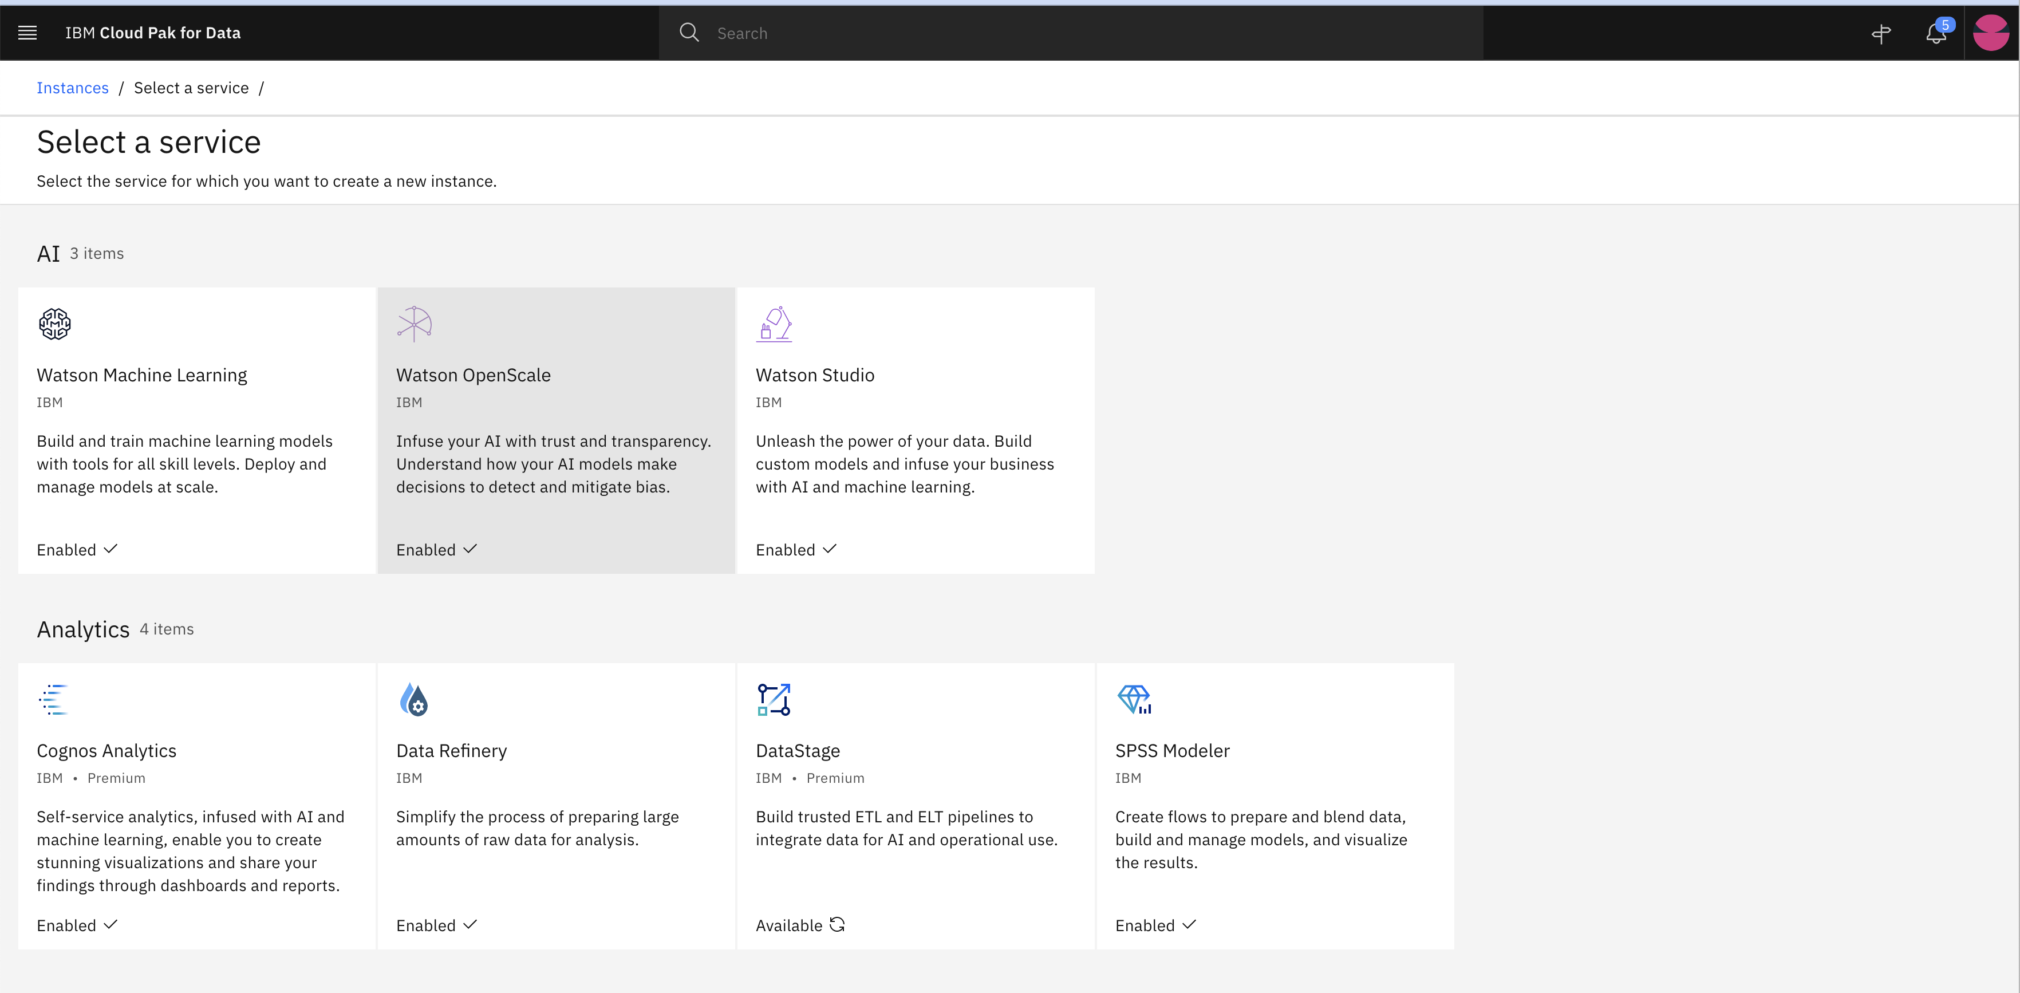Click the DataStage pipeline icon
This screenshot has width=2020, height=993.
(x=774, y=699)
